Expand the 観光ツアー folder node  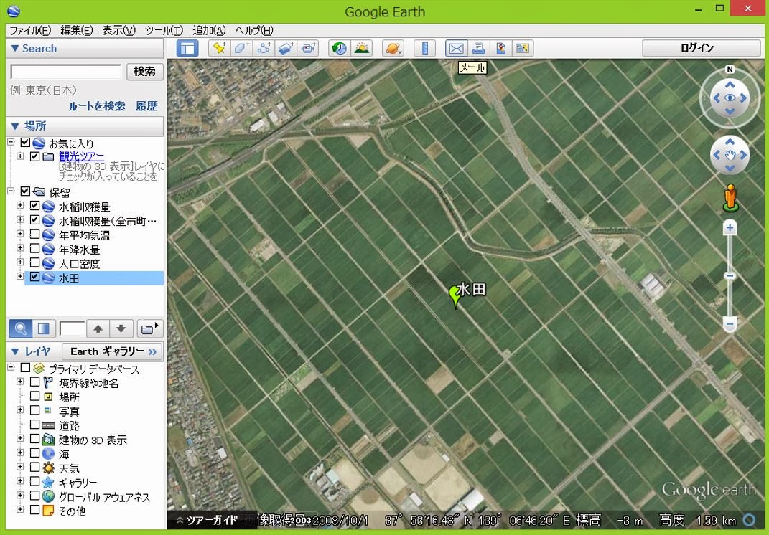point(20,156)
